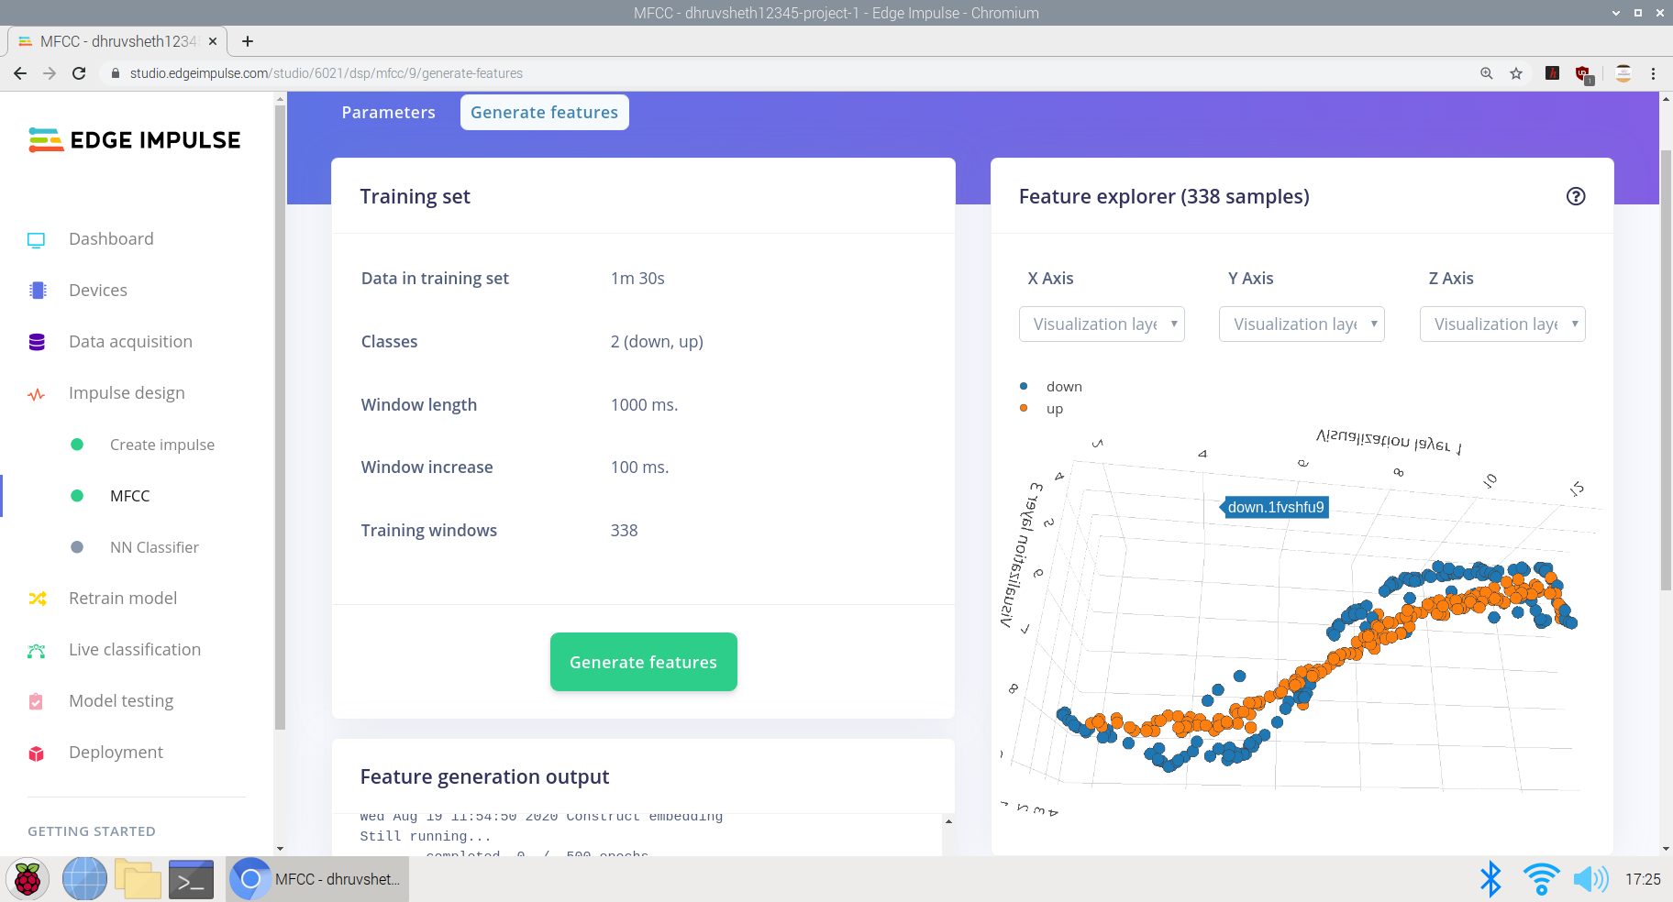Toggle the 'down' class in the legend
This screenshot has width=1673, height=902.
1063,386
